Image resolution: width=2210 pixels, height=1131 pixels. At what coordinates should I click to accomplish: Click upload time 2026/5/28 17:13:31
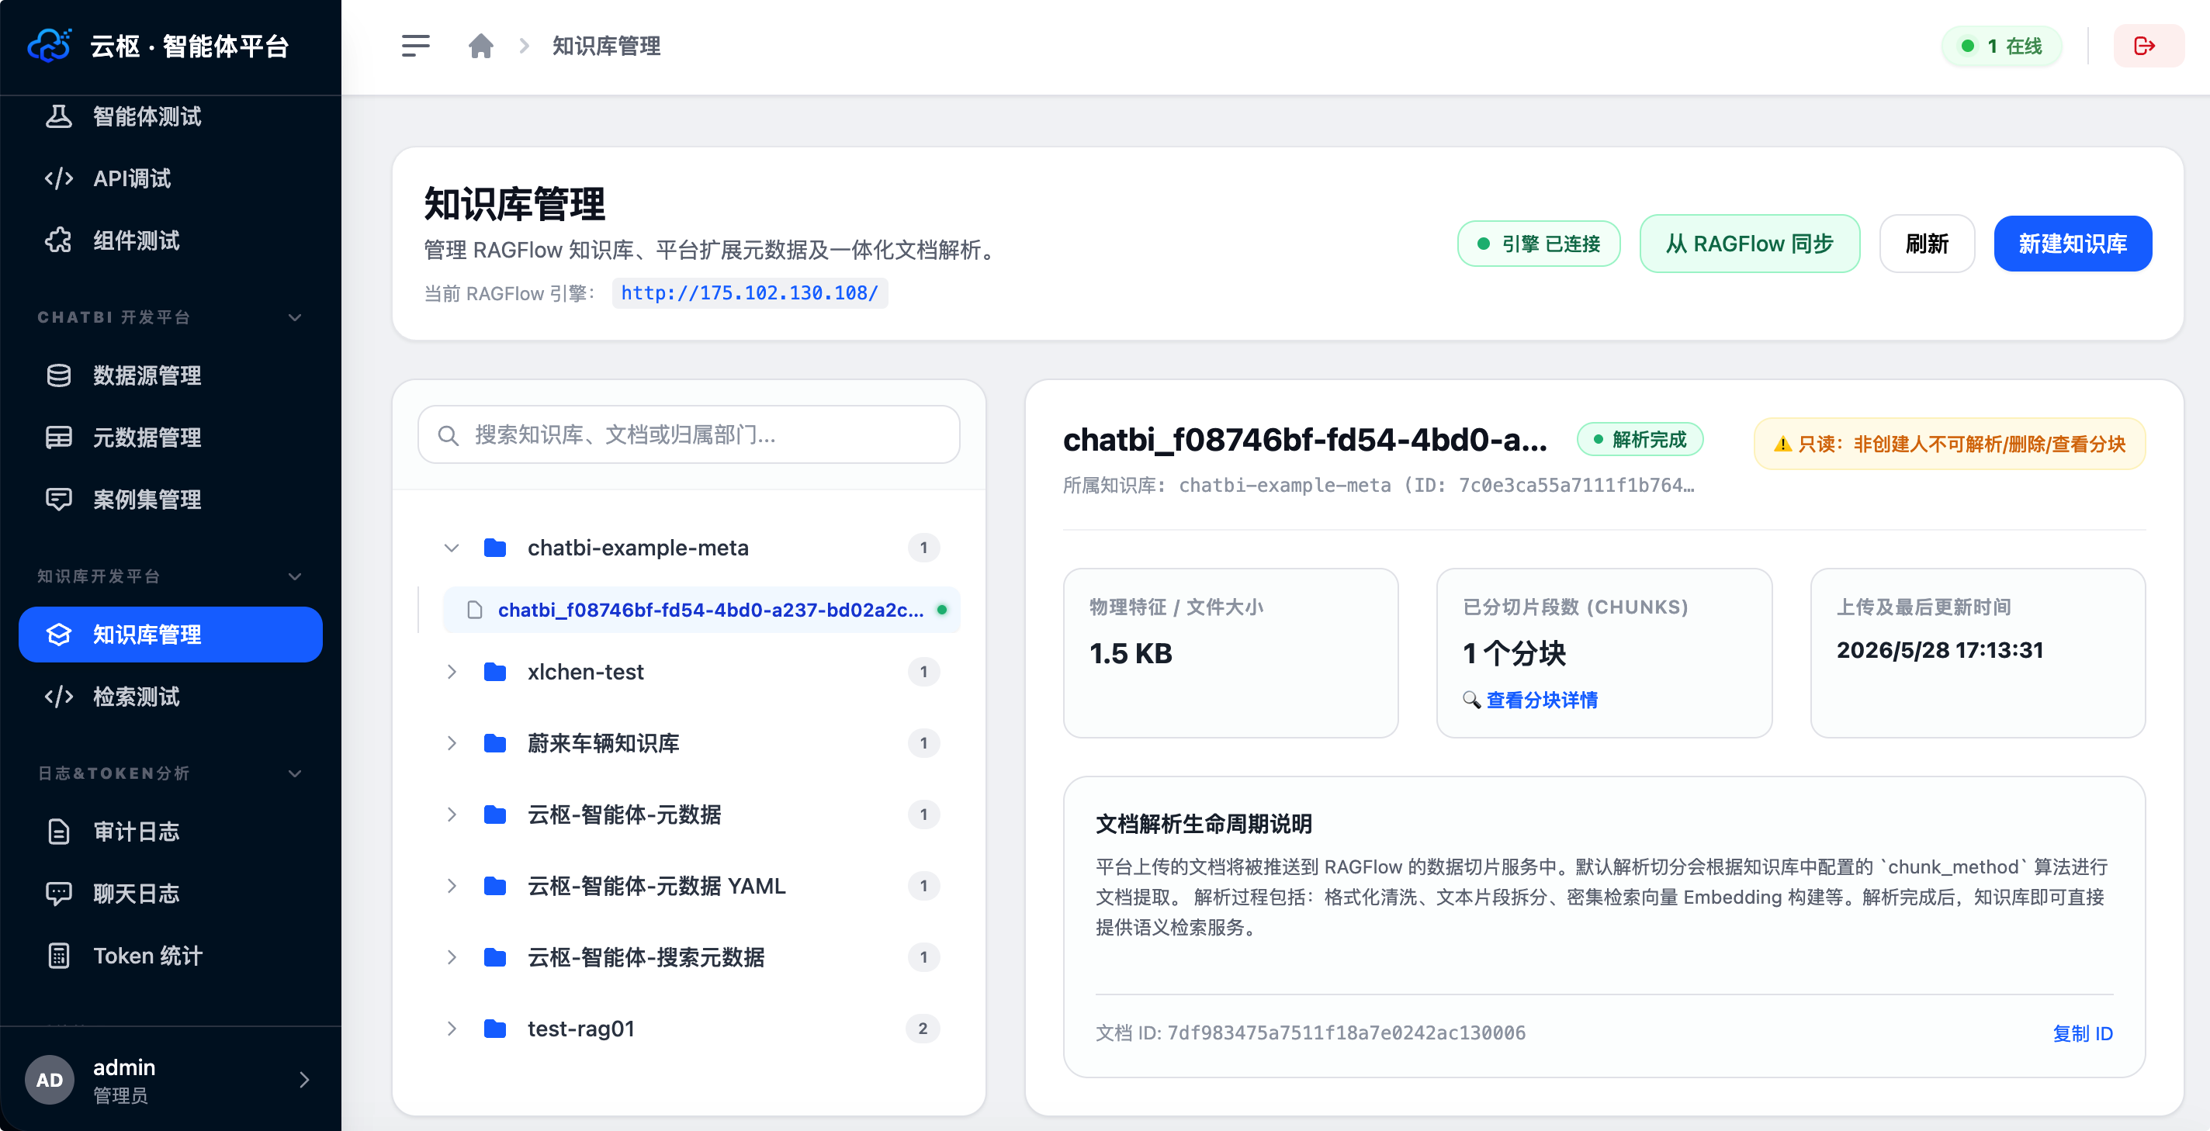tap(1940, 651)
